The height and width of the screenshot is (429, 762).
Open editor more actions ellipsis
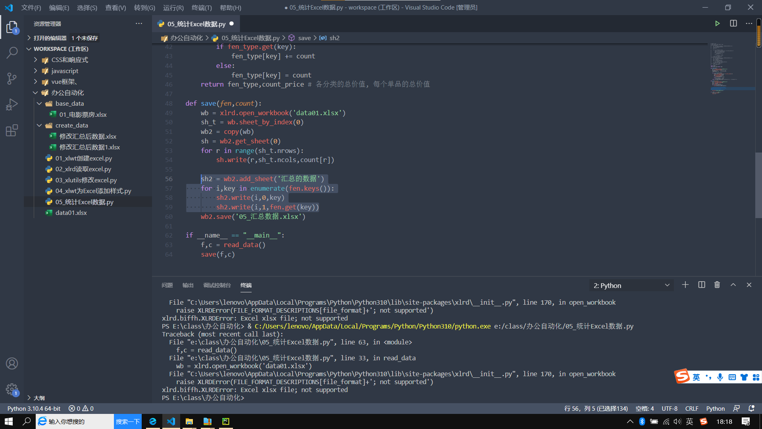[x=749, y=23]
